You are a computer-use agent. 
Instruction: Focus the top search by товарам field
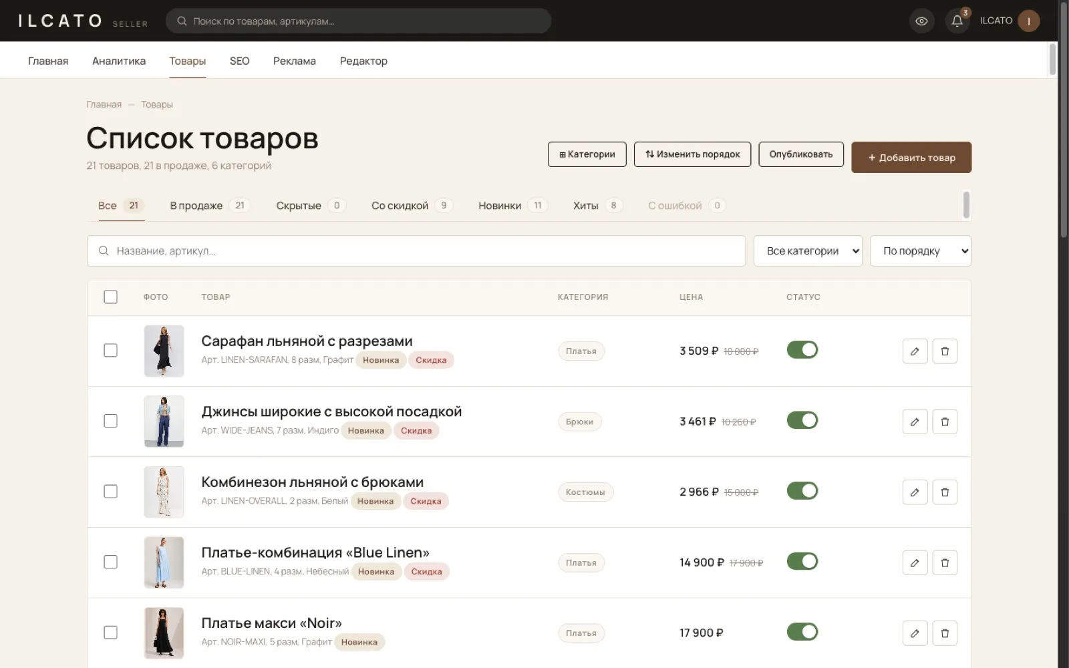tap(358, 21)
